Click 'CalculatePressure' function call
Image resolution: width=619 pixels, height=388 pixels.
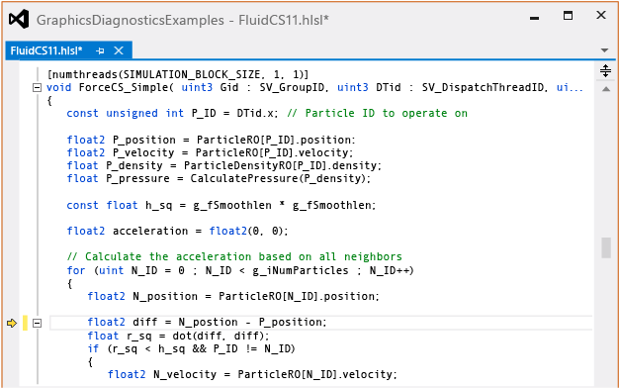coord(244,178)
